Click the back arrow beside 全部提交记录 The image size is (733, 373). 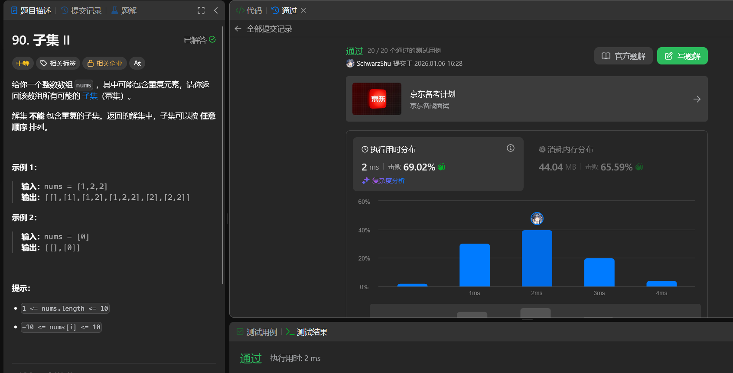[238, 29]
